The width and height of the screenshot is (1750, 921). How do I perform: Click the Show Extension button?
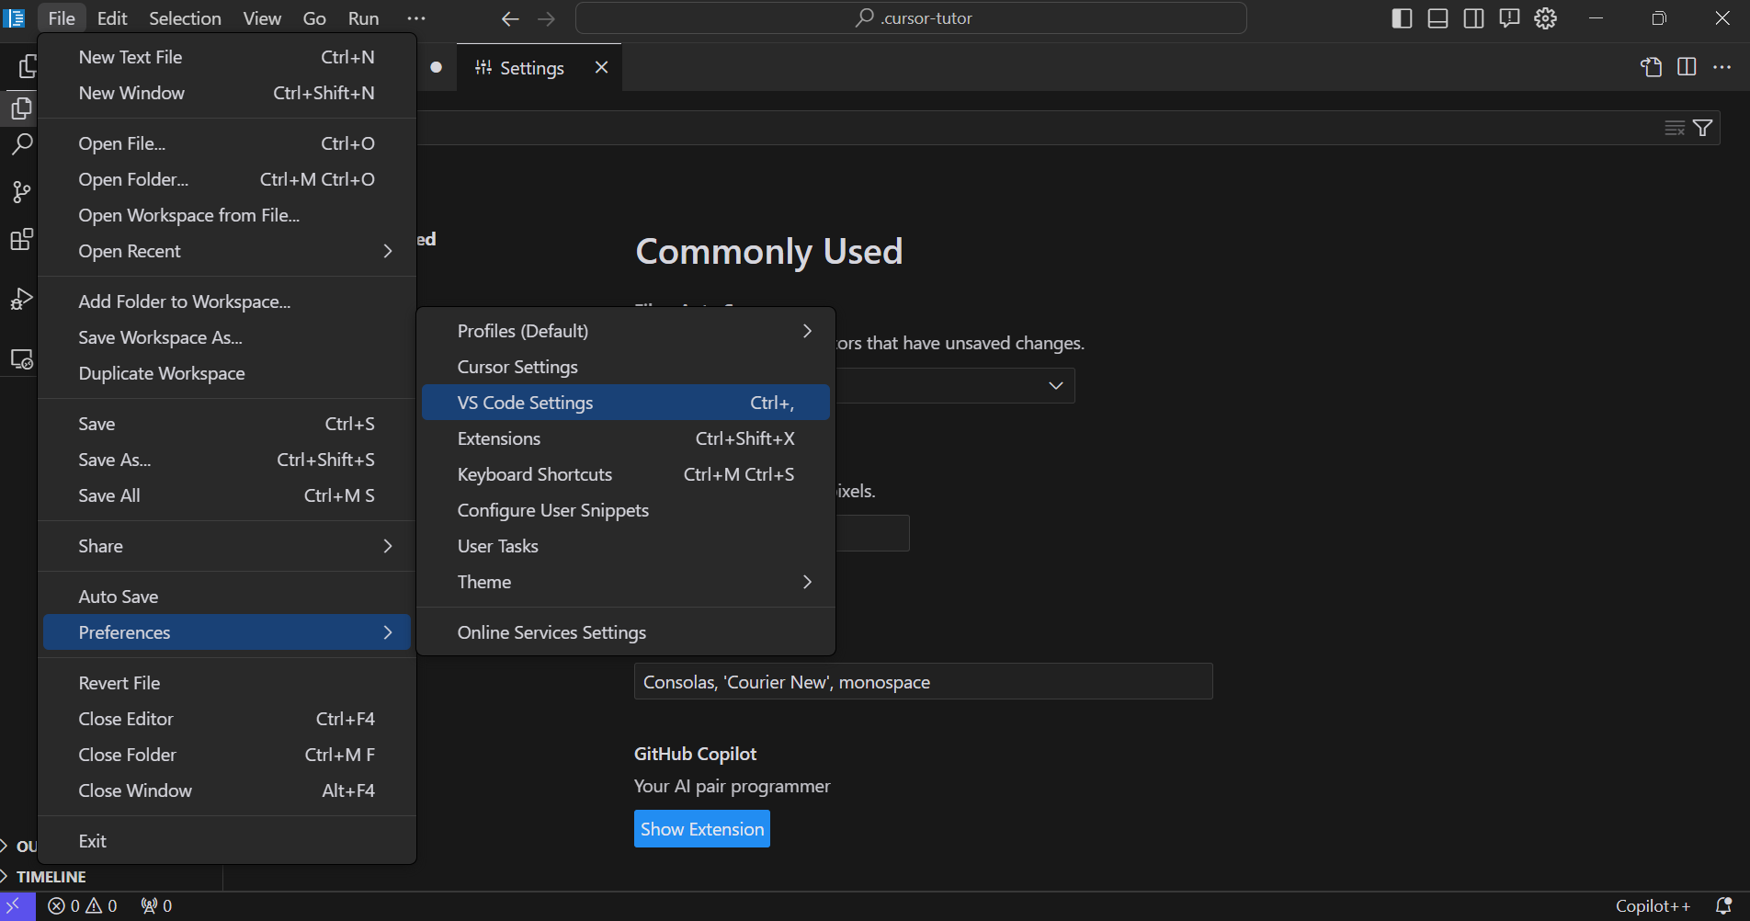tap(701, 829)
